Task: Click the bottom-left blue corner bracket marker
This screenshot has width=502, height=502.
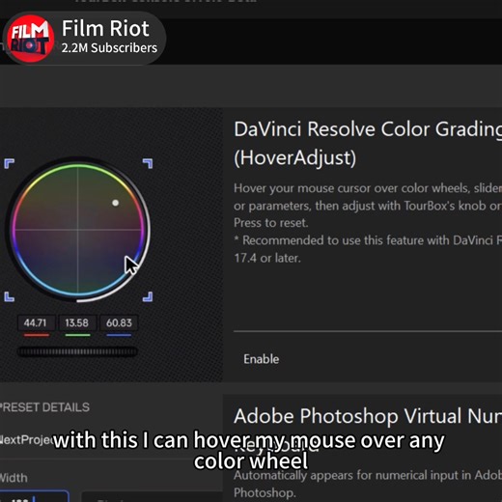Action: (x=9, y=296)
